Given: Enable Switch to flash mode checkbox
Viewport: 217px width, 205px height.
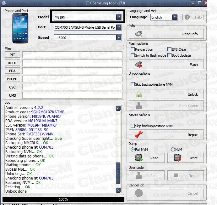Looking at the screenshot, I should pyautogui.click(x=133, y=55).
